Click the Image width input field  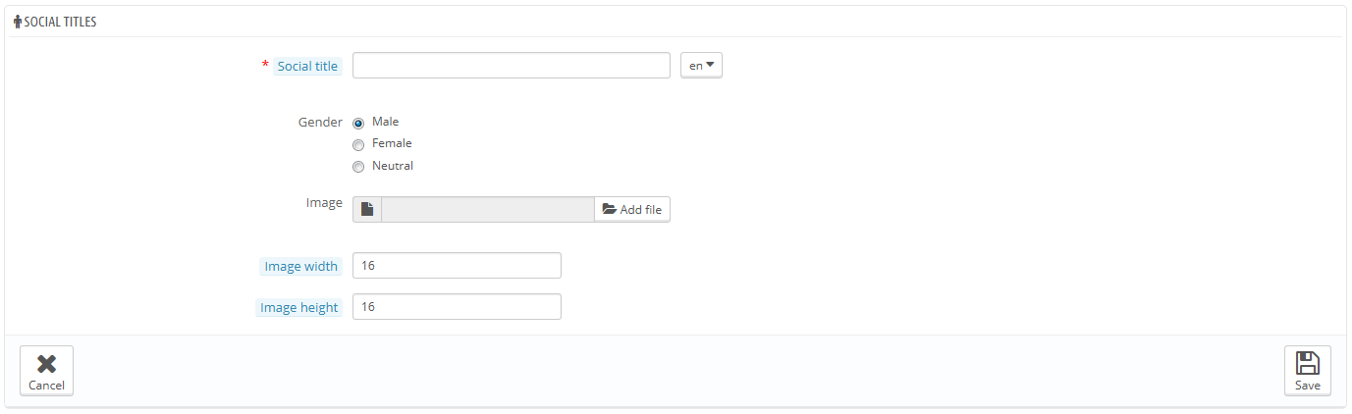[457, 266]
